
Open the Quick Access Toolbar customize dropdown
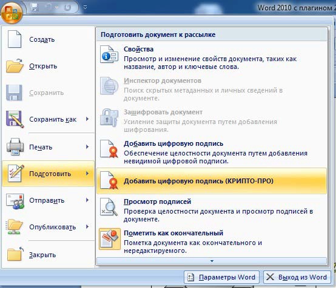85,7
